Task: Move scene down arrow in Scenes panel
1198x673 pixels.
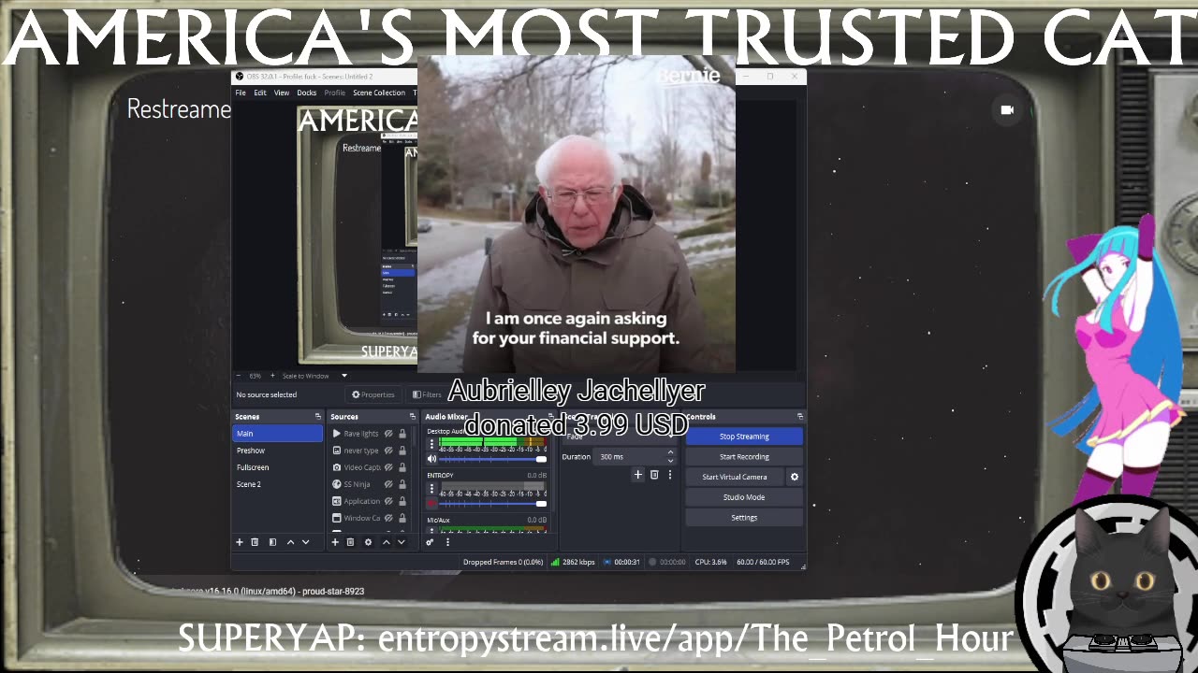Action: click(x=305, y=542)
